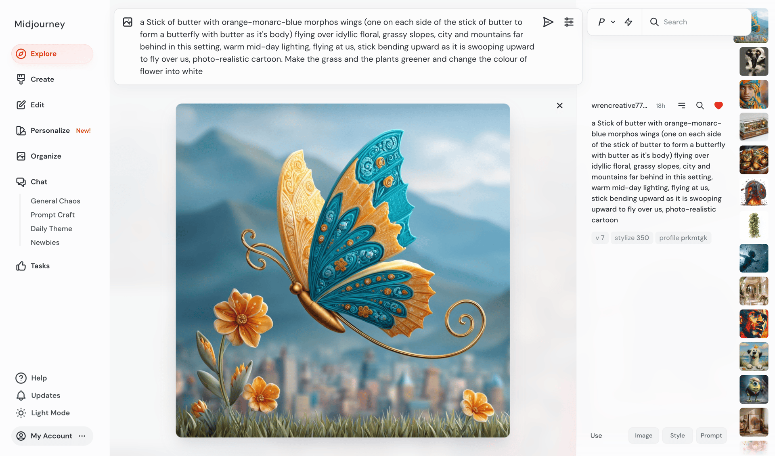Open the Prompt Craft chat channel
This screenshot has height=456, width=775.
52,215
